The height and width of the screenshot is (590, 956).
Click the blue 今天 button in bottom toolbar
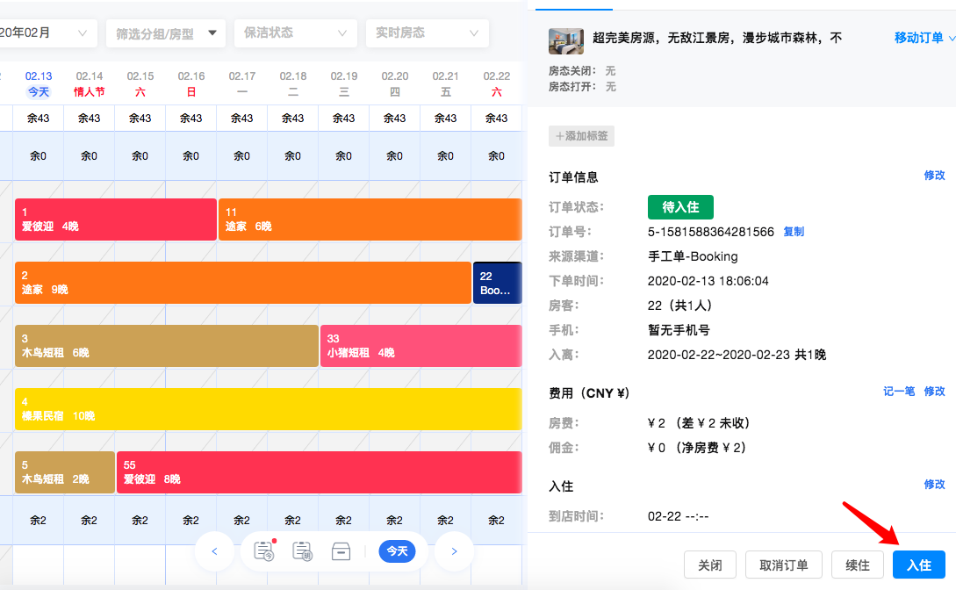[x=397, y=551]
